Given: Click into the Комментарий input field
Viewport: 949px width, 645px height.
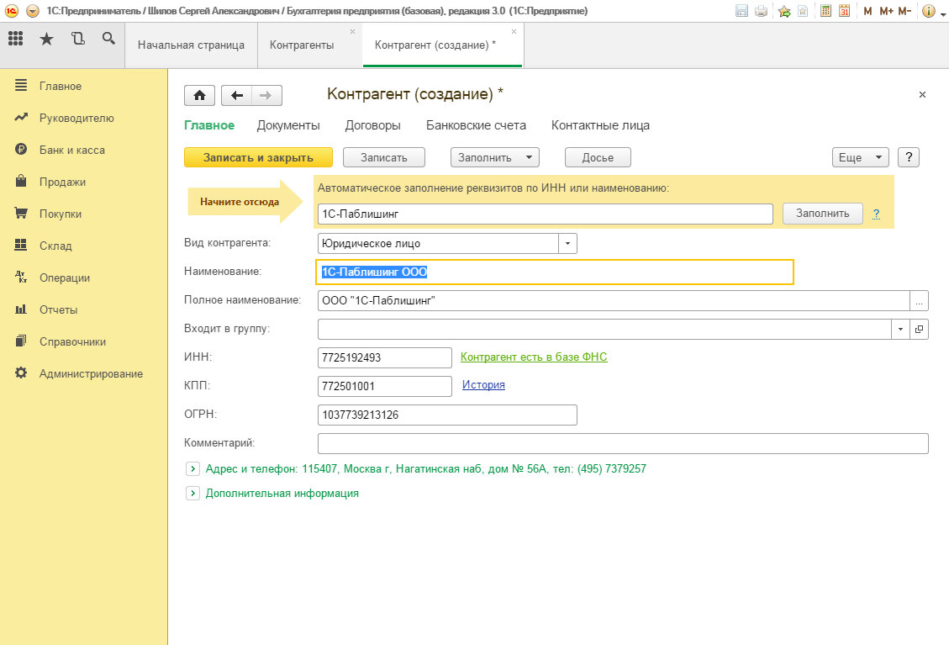Looking at the screenshot, I should (x=622, y=443).
